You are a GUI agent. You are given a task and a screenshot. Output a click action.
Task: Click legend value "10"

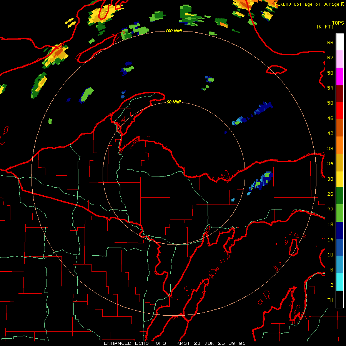tap(330, 255)
